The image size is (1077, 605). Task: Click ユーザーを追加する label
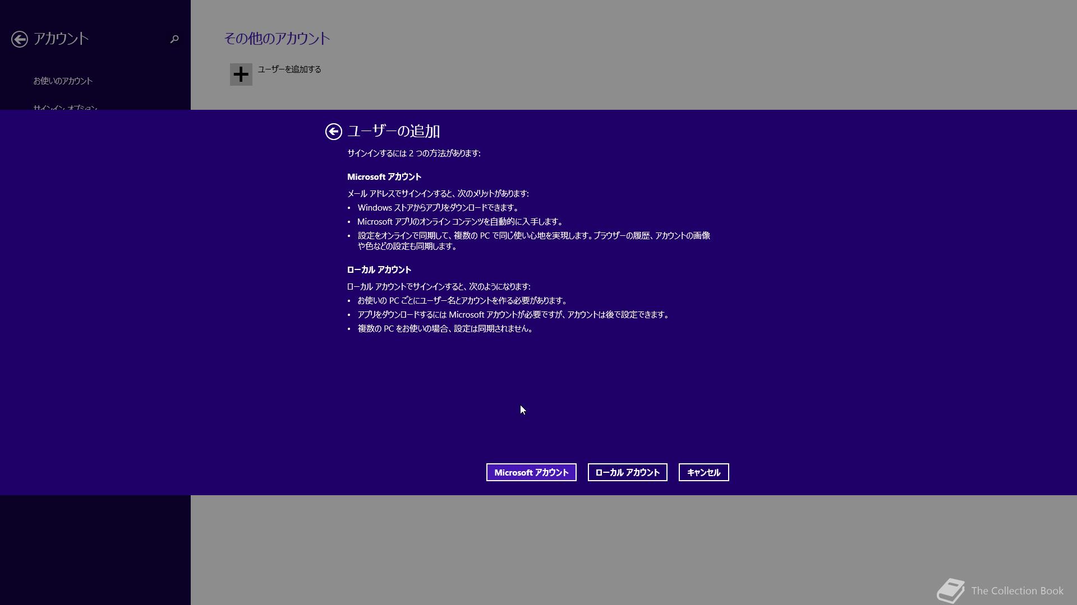[289, 69]
